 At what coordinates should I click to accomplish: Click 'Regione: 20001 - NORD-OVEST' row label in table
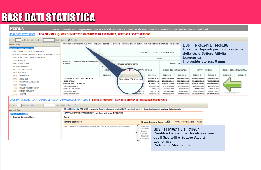click(75, 84)
